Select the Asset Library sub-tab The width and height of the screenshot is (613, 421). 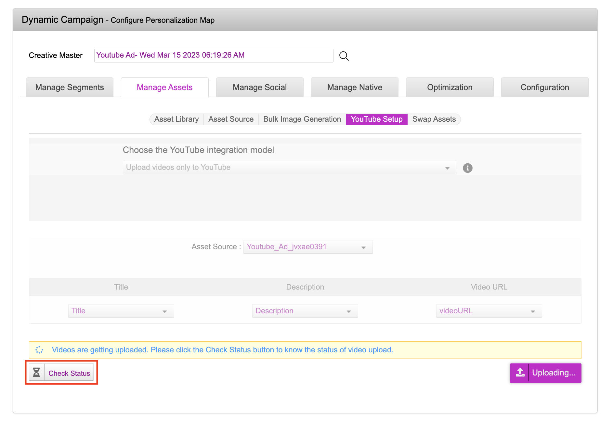point(176,119)
